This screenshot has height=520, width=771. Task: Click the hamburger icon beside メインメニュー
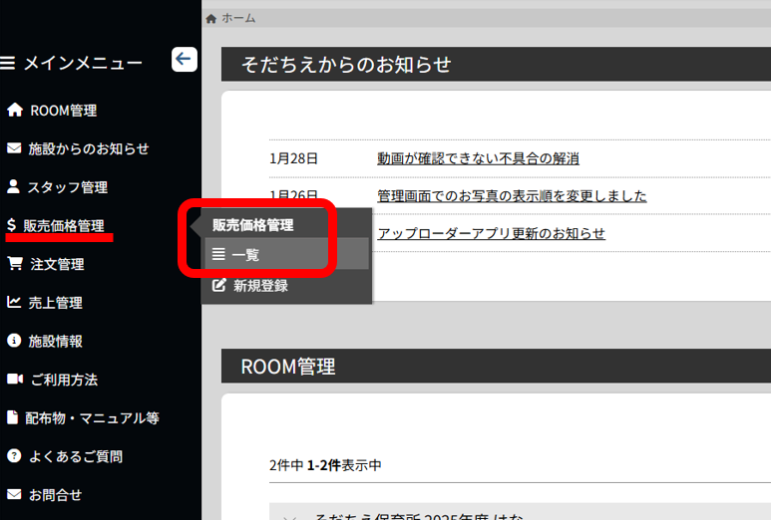pyautogui.click(x=8, y=64)
